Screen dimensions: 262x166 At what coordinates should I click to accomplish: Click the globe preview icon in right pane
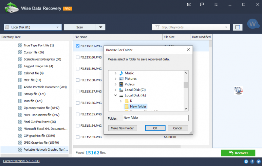[238, 91]
